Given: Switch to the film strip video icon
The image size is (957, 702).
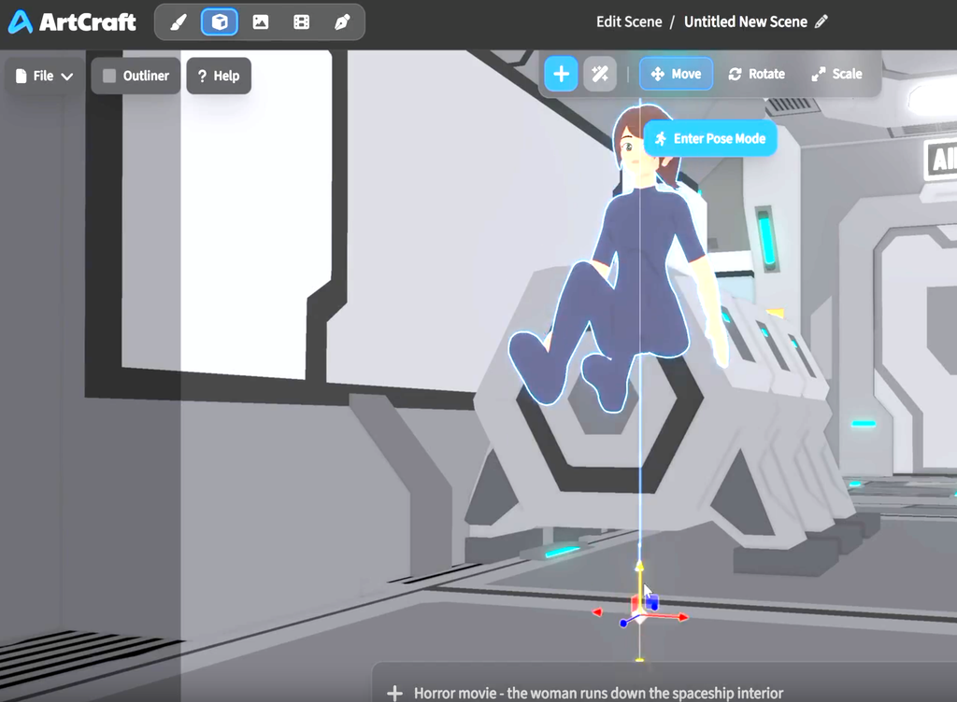Looking at the screenshot, I should coord(302,22).
